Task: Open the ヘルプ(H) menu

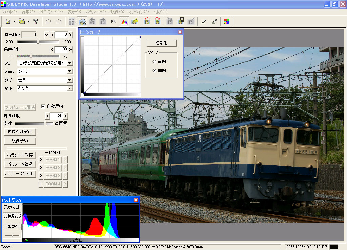Action: [x=161, y=12]
